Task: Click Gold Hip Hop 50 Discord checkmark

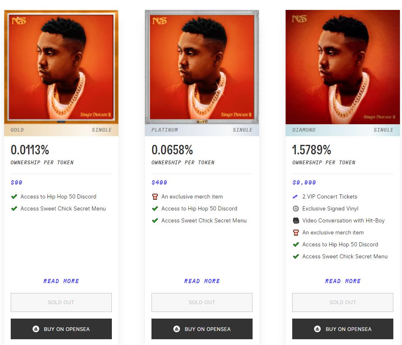Action: [14, 196]
